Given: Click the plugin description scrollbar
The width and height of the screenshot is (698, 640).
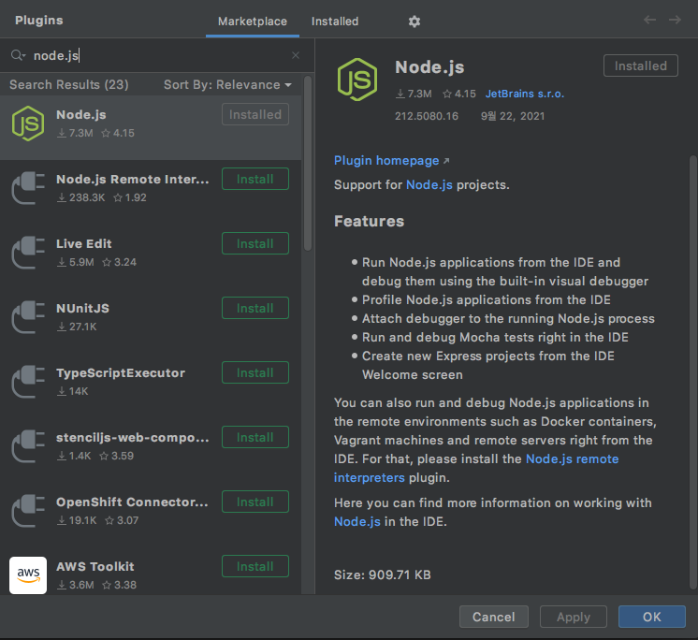Looking at the screenshot, I should click(x=692, y=372).
